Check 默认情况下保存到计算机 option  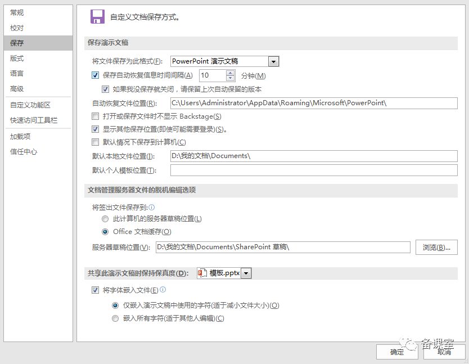pos(95,142)
